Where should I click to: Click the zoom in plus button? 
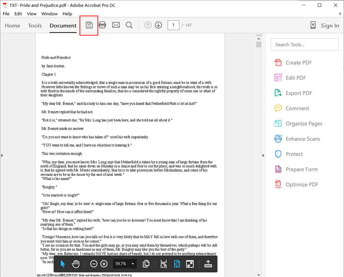click(x=104, y=264)
